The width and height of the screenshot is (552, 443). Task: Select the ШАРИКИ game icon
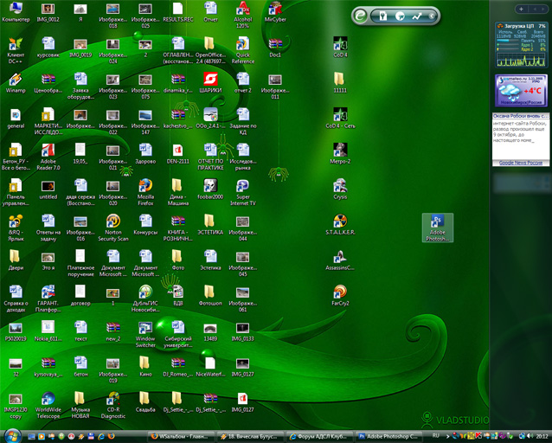[x=210, y=83]
